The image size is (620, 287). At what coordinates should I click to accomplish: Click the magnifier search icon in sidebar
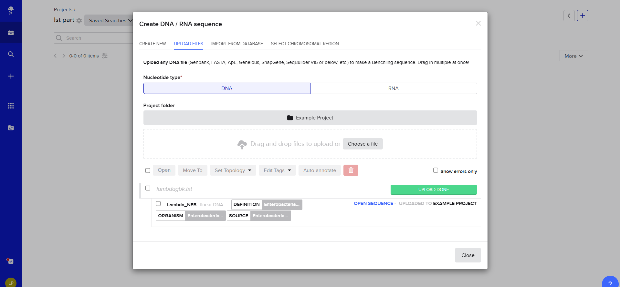(11, 54)
